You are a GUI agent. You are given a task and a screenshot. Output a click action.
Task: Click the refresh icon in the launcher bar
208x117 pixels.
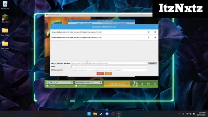pos(142,84)
